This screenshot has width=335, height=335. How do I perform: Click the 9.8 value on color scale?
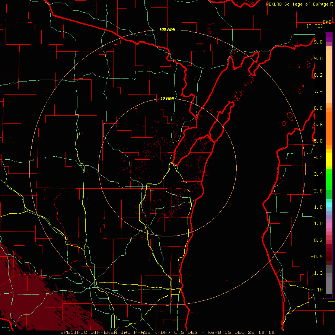[318, 42]
